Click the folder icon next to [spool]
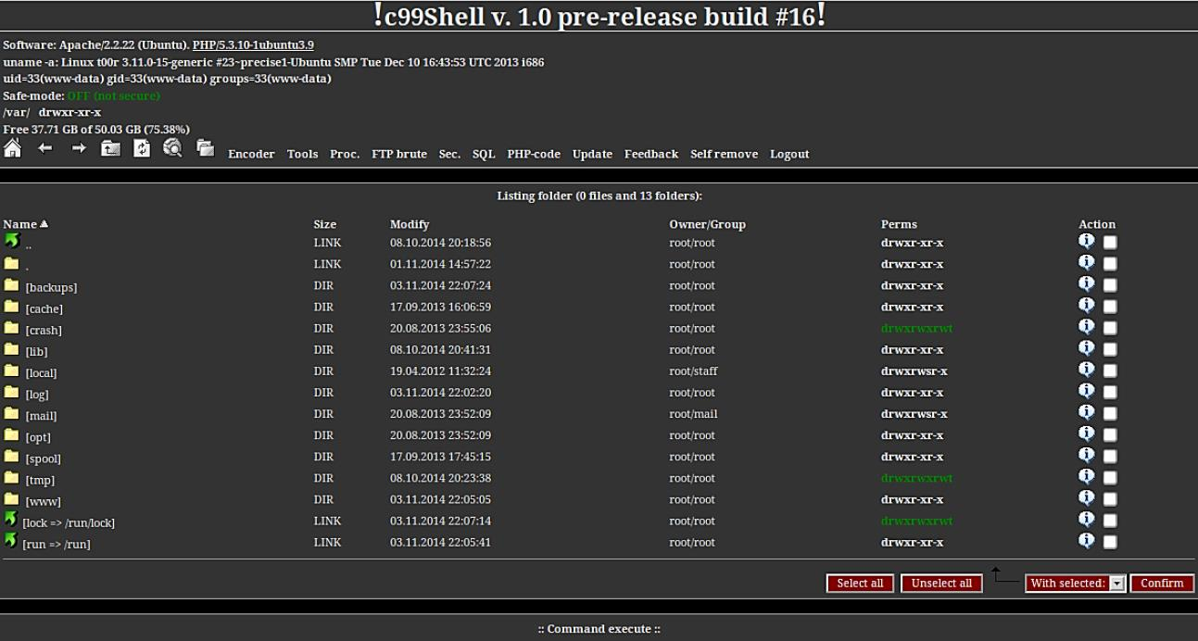This screenshot has width=1198, height=641. [11, 456]
